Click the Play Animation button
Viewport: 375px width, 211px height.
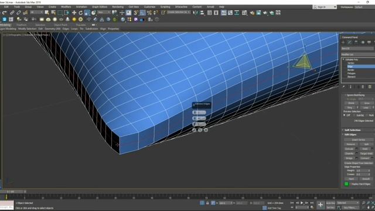[x=302, y=203]
